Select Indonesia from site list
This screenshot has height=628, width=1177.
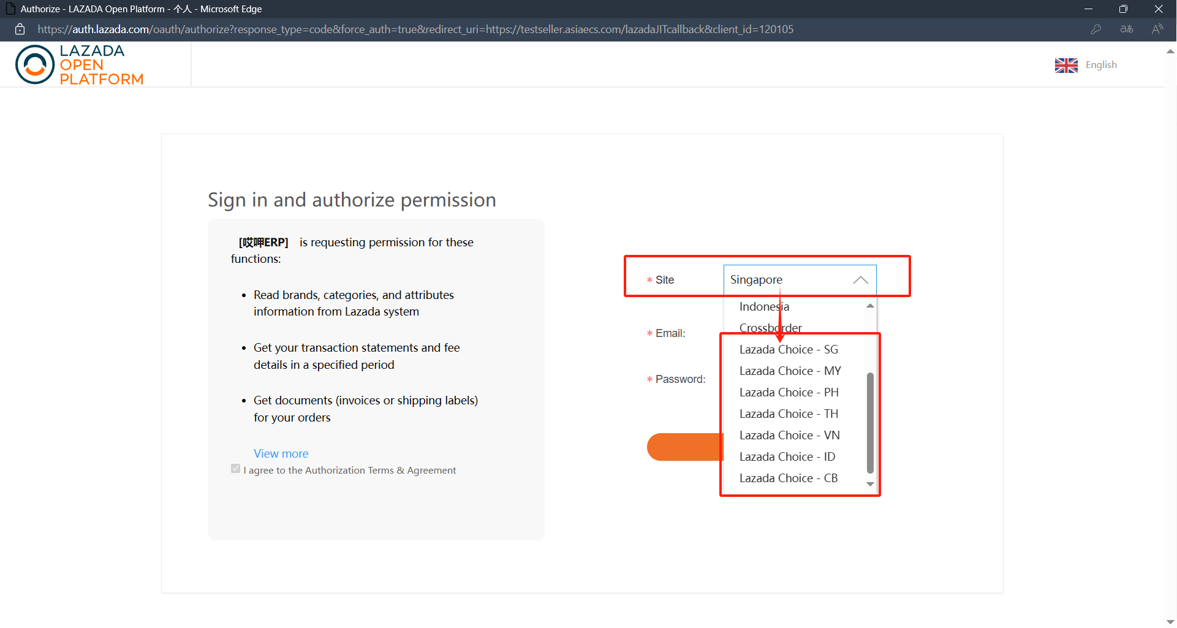[764, 306]
